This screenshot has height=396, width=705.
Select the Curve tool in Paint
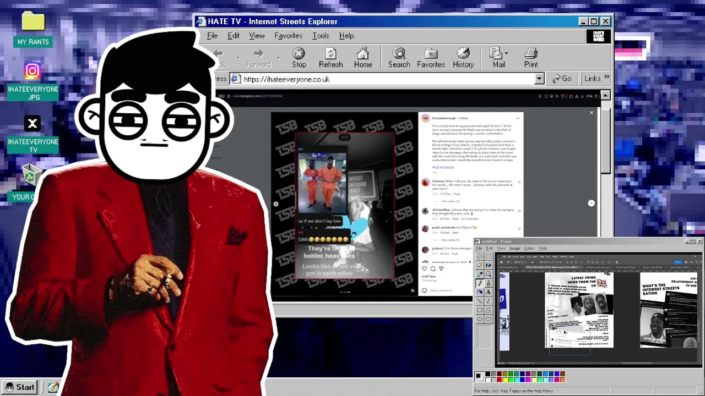point(489,301)
